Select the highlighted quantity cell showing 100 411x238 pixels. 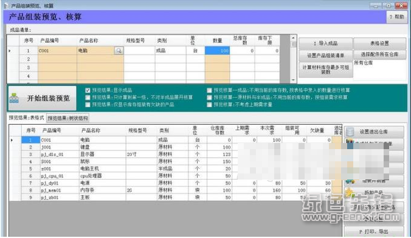(x=217, y=51)
